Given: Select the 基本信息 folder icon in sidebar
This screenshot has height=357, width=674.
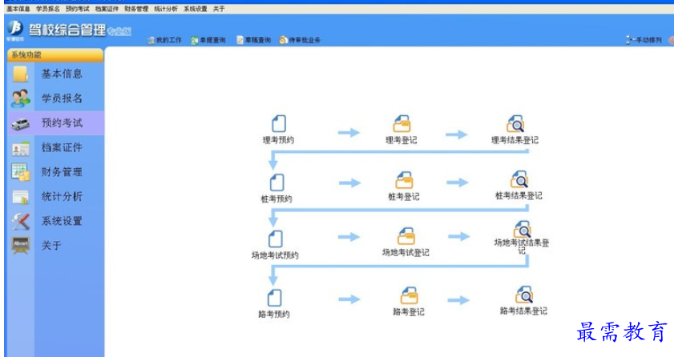Looking at the screenshot, I should [x=20, y=74].
